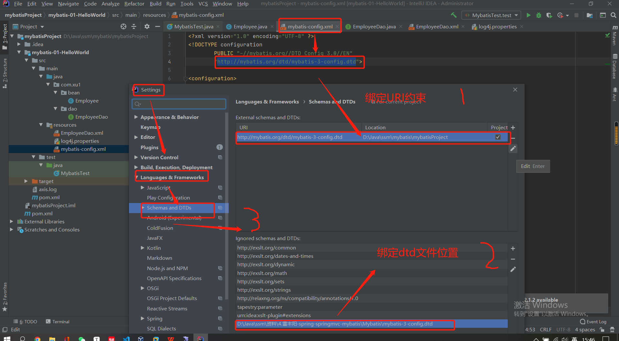Click 4 spaces indent setting

tap(585, 329)
